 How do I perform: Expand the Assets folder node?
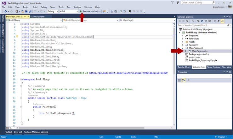[x=183, y=42]
